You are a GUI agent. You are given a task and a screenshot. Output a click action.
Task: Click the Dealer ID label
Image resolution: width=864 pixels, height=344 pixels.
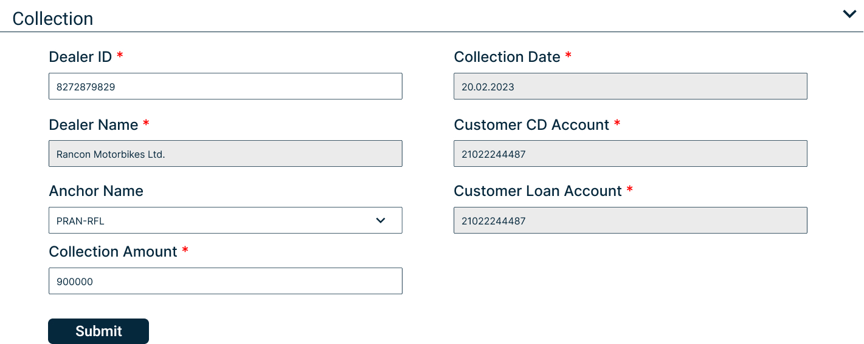click(x=80, y=57)
